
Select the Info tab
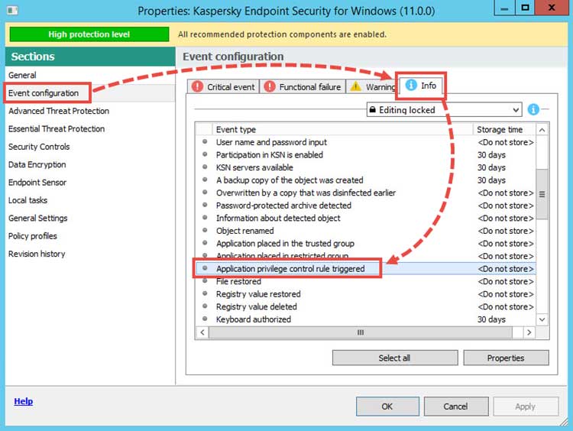click(421, 86)
